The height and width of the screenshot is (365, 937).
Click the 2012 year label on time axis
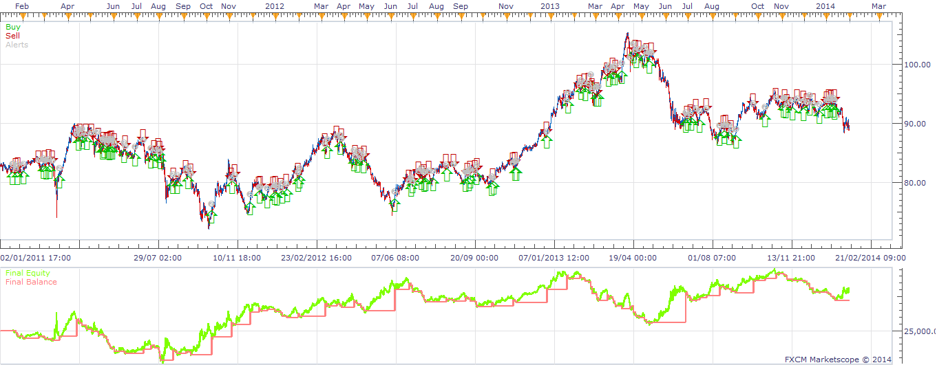pos(274,5)
